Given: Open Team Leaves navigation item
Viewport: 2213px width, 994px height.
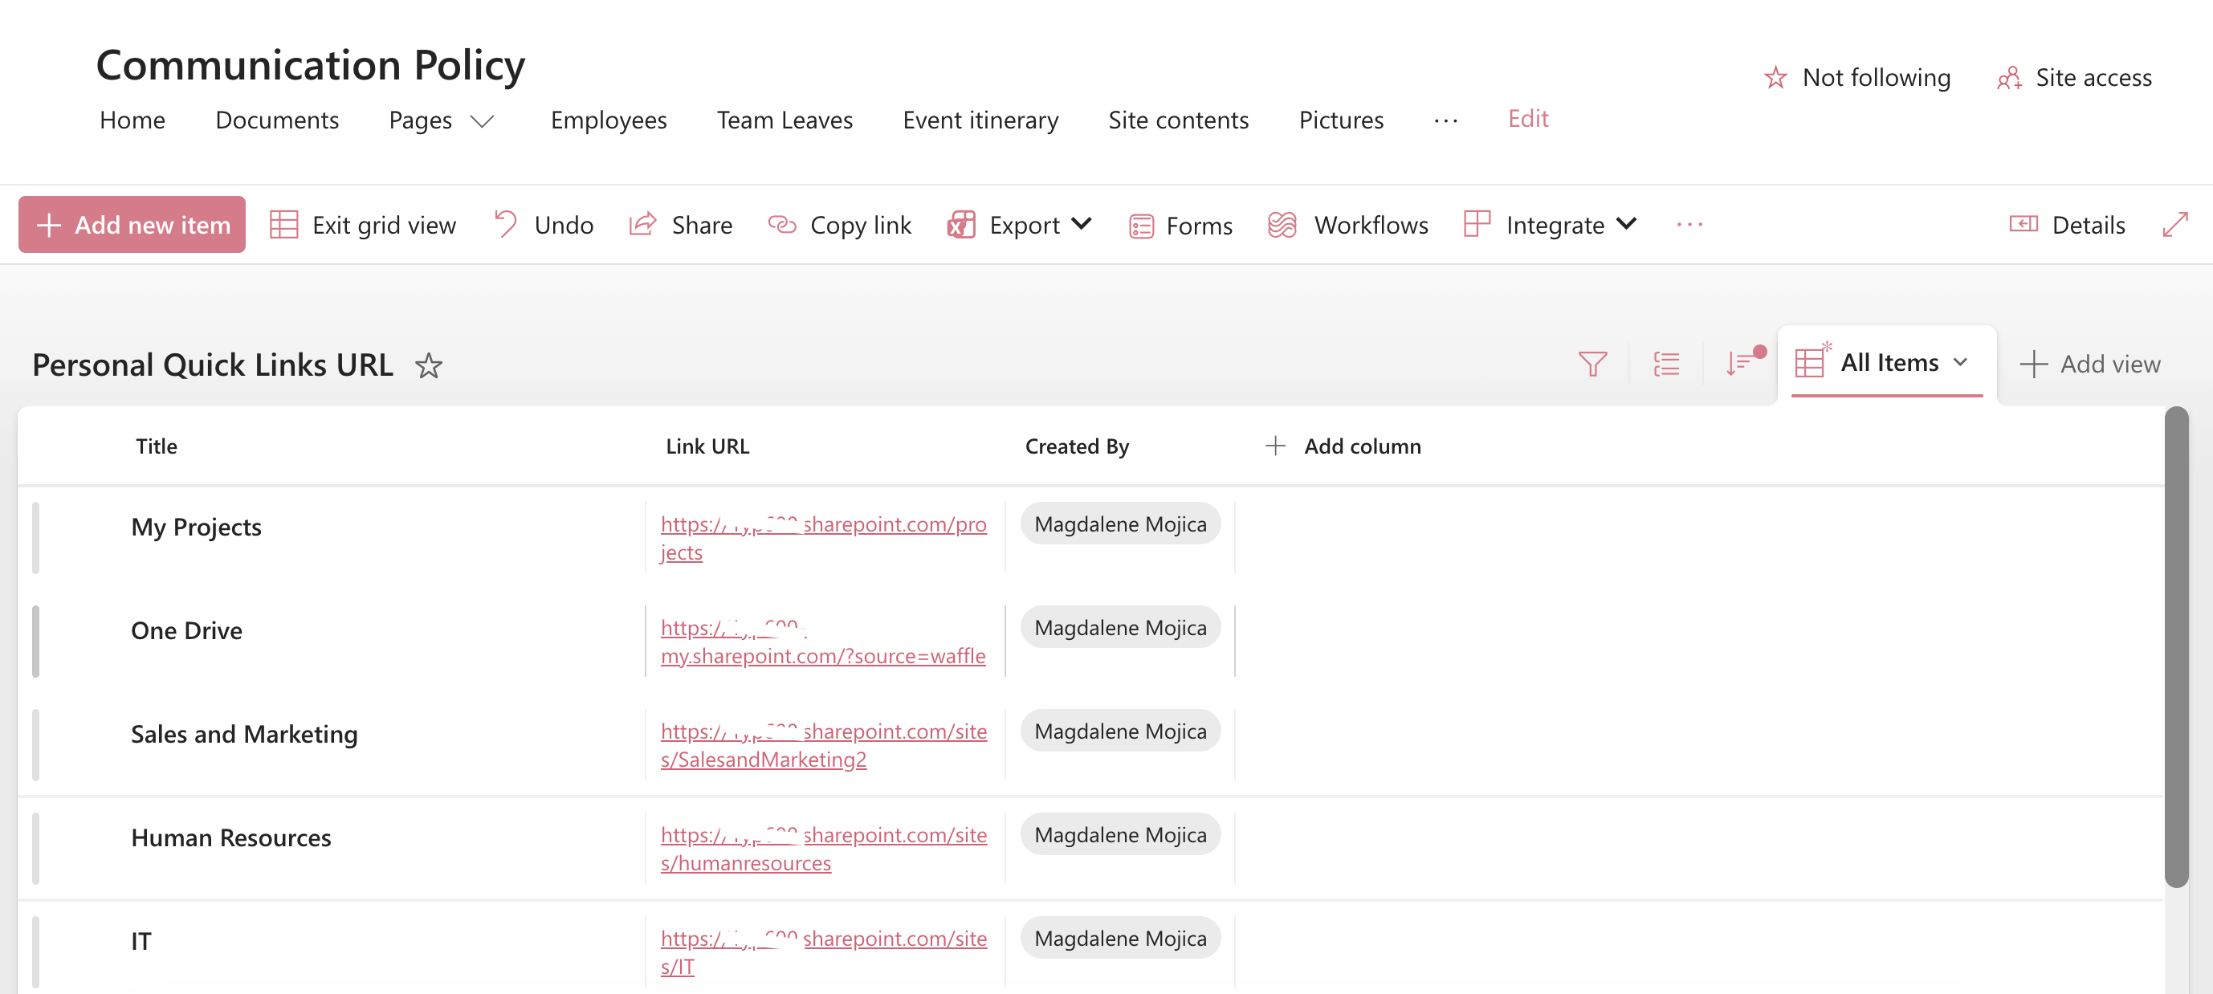Looking at the screenshot, I should 785,120.
